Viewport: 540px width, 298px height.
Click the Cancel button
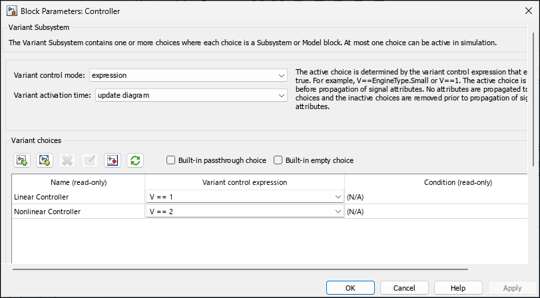point(404,288)
